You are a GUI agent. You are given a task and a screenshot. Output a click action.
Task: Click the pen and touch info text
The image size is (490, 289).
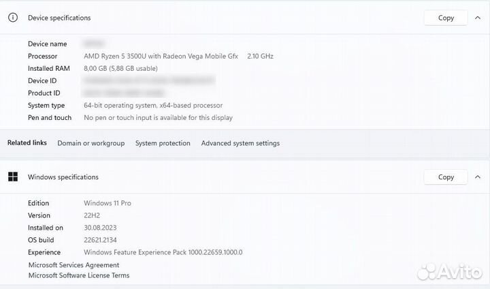158,118
